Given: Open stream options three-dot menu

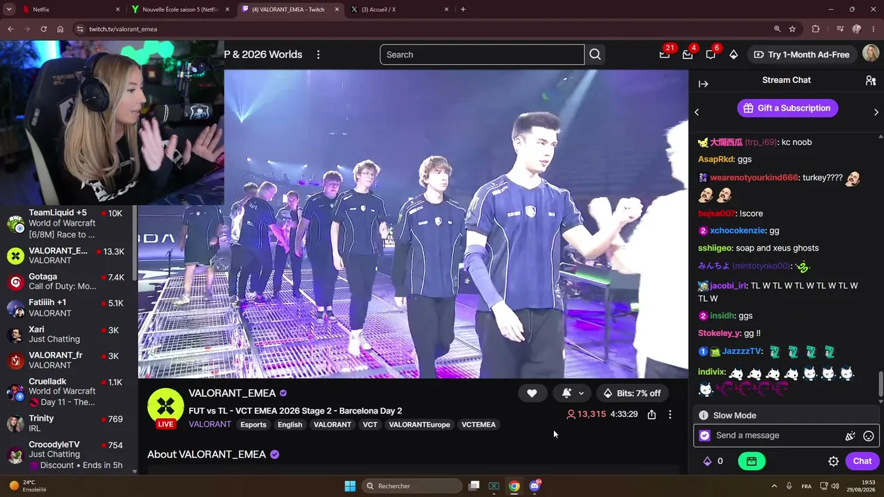Looking at the screenshot, I should tap(669, 414).
